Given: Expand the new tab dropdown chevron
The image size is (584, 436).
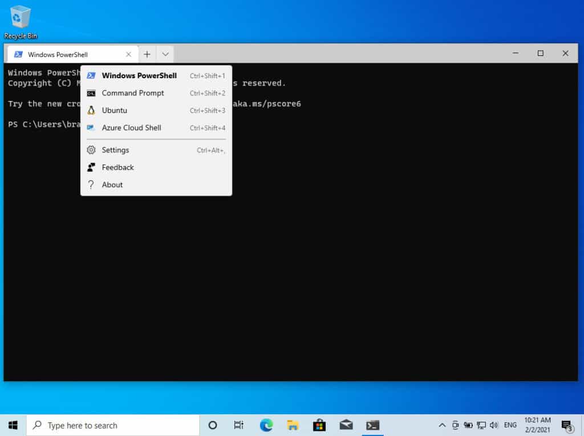Looking at the screenshot, I should (165, 53).
